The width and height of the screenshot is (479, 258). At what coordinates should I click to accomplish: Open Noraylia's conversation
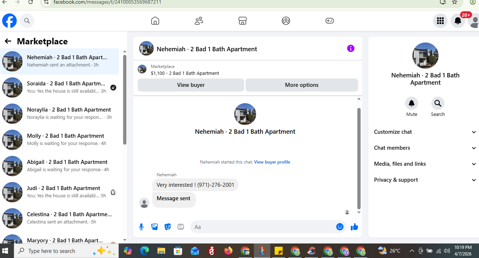click(x=60, y=114)
